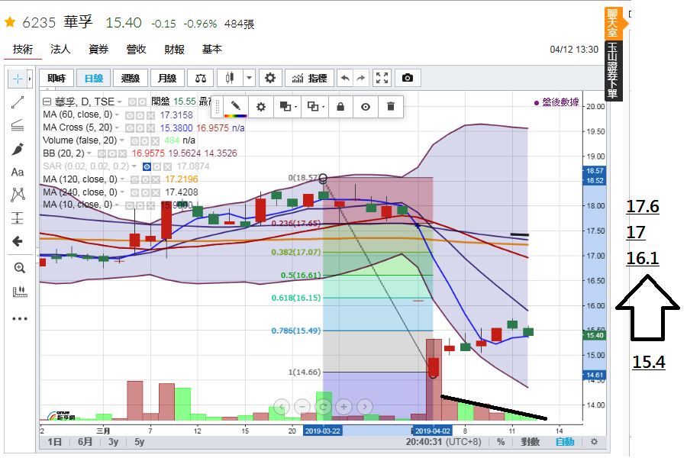Toggle percent scale at chart bottom
The width and height of the screenshot is (687, 458).
coord(501,442)
